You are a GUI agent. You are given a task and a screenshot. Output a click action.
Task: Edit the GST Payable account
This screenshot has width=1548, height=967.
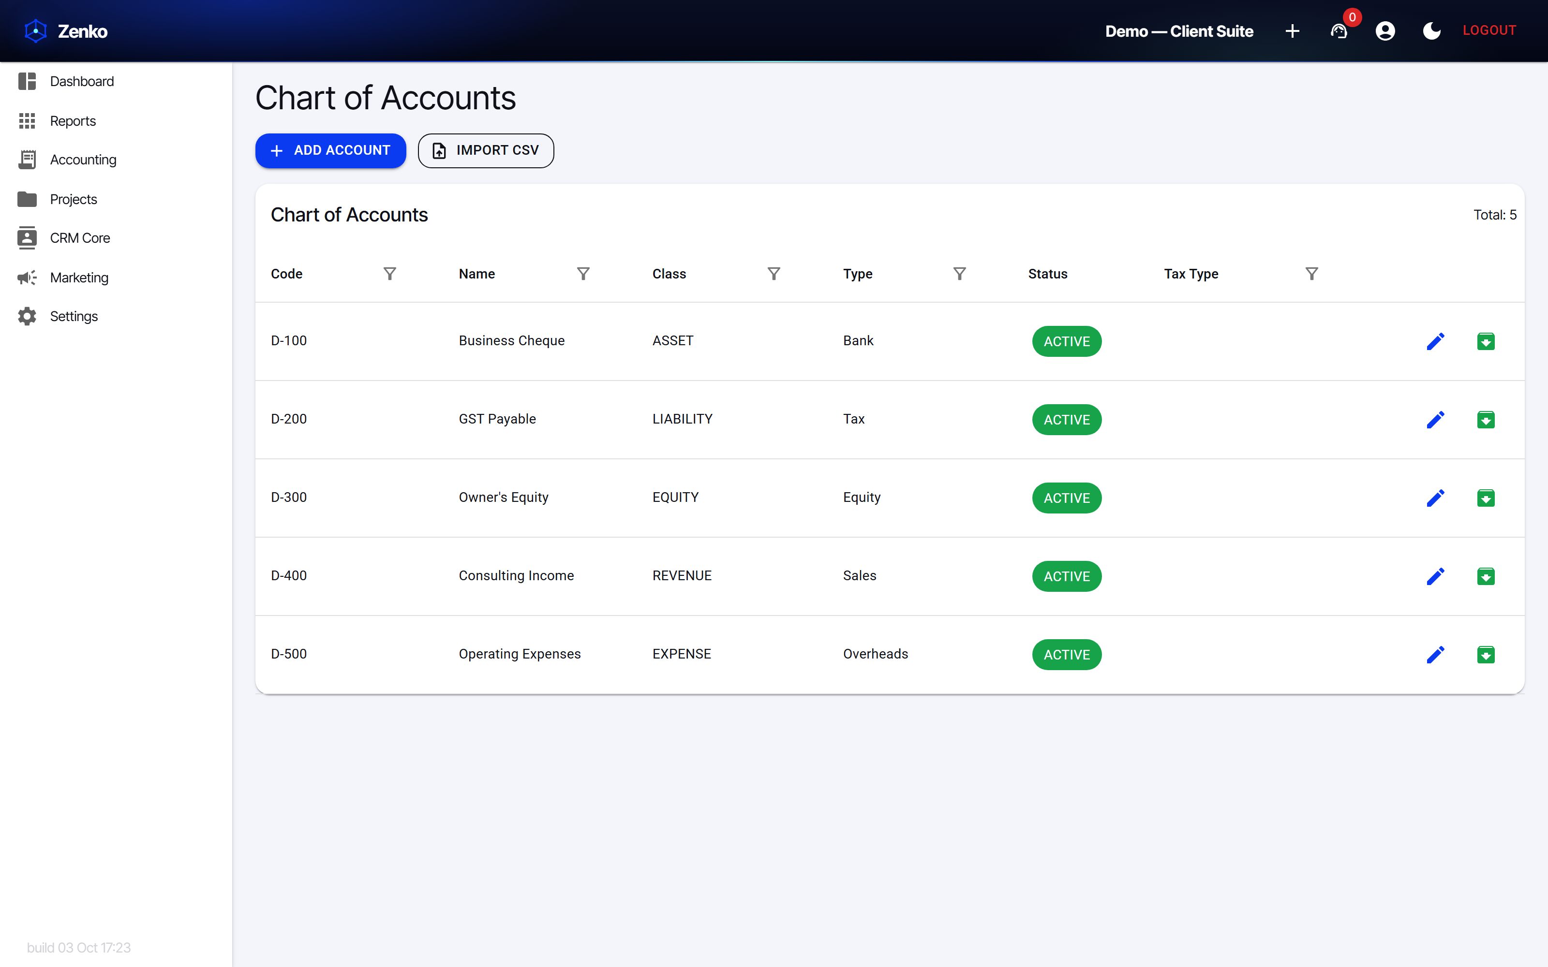click(x=1435, y=420)
